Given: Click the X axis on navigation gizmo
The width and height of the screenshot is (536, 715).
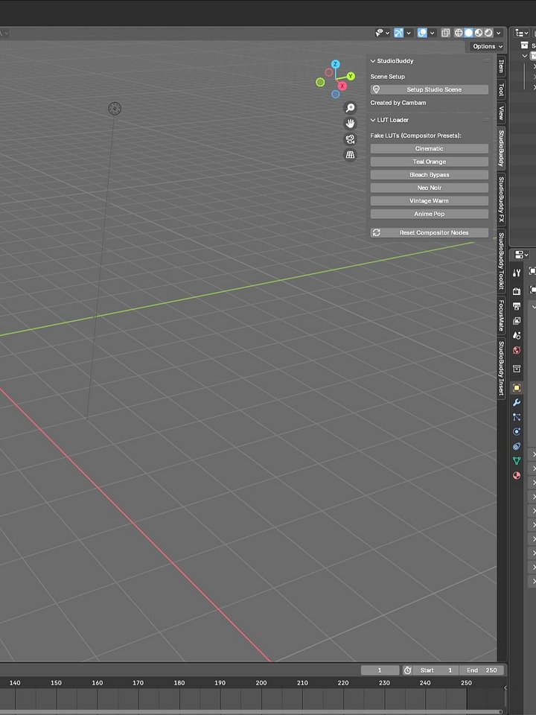Looking at the screenshot, I should (x=342, y=86).
